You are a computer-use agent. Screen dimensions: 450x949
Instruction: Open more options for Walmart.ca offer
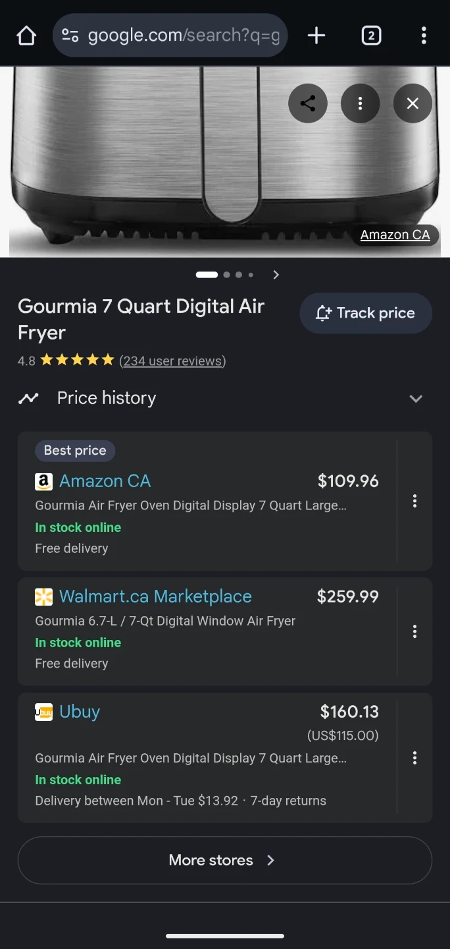(414, 631)
